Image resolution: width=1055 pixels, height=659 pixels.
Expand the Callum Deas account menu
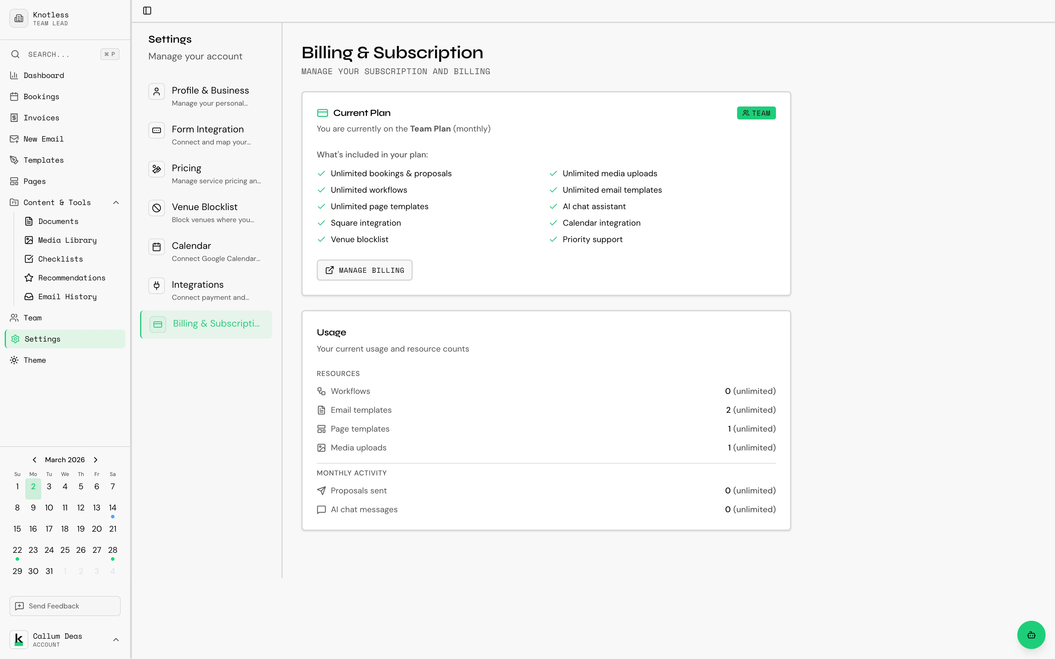click(x=115, y=639)
